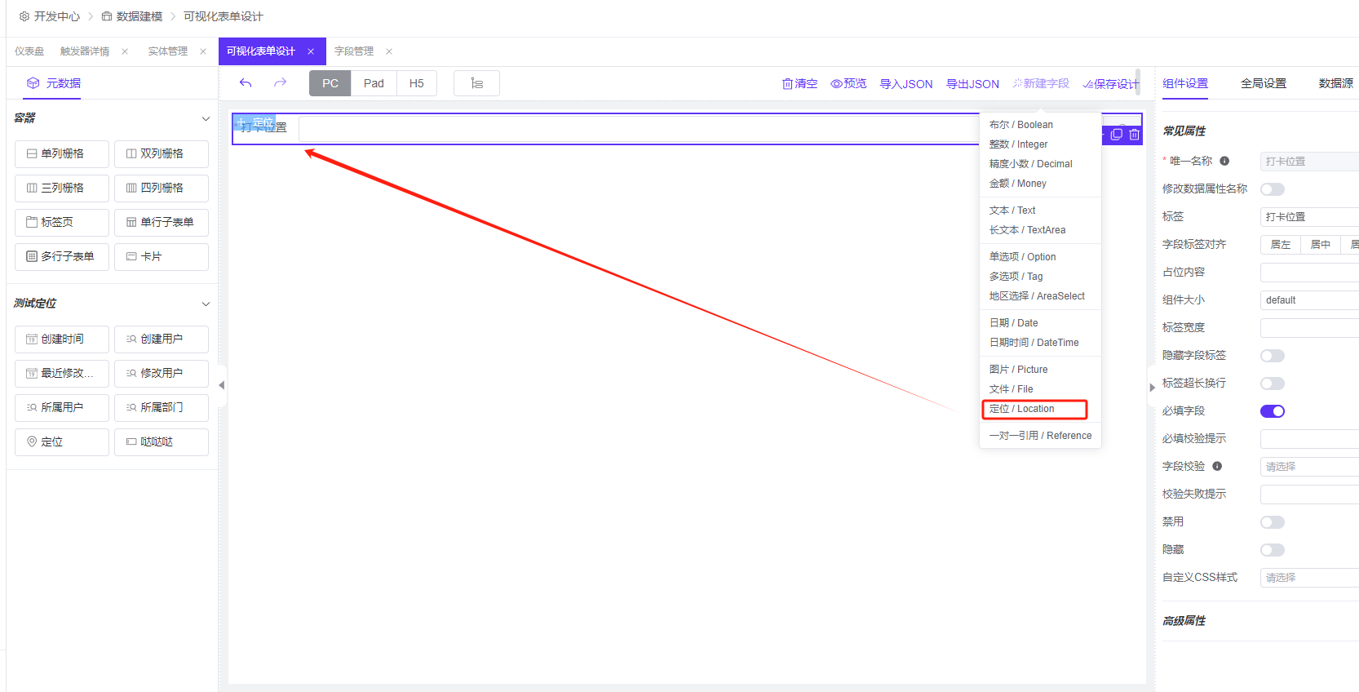Viewport: 1359px width, 692px height.
Task: Disable the 必填字段 switch
Action: 1272,411
